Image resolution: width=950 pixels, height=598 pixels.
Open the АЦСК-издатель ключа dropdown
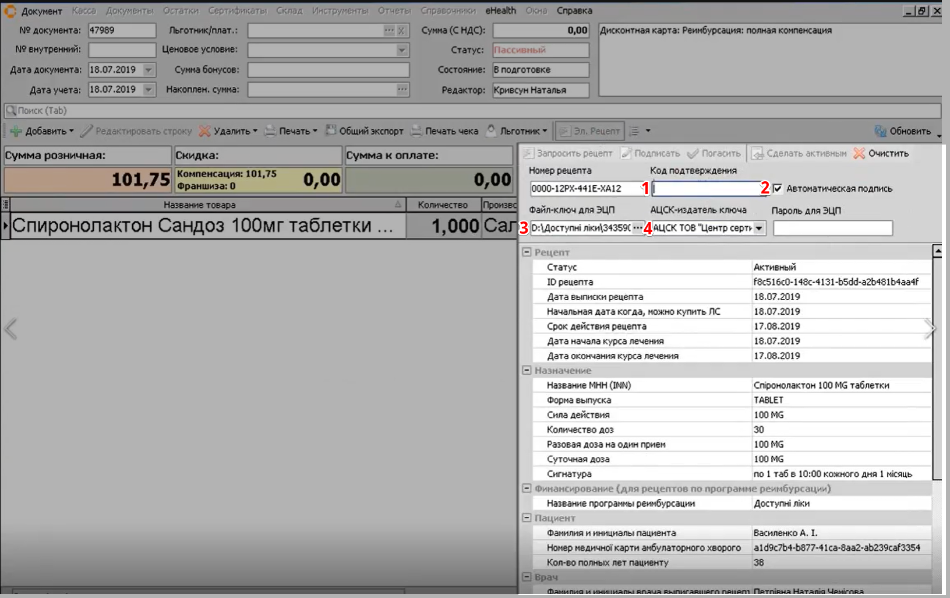pos(759,228)
